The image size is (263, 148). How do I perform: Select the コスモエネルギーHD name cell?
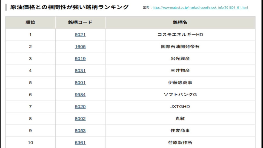[180, 35]
